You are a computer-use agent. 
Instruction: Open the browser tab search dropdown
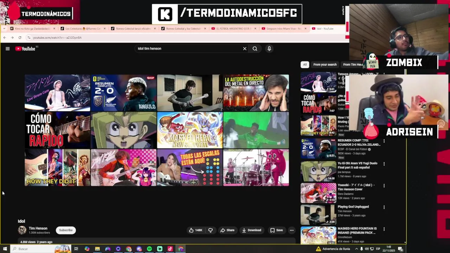pos(5,28)
